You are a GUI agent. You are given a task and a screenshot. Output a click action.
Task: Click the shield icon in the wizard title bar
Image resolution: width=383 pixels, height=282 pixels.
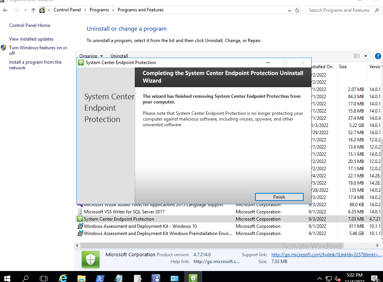pos(81,63)
